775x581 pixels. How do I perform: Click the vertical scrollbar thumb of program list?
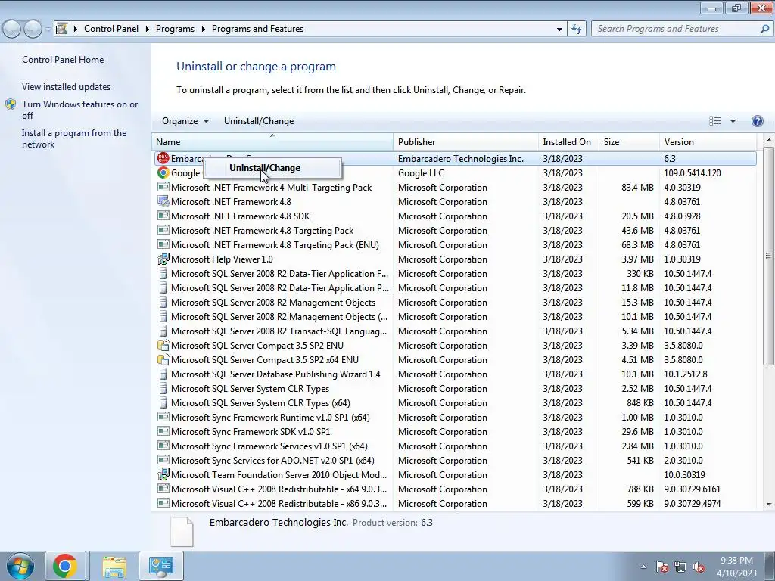pos(767,256)
